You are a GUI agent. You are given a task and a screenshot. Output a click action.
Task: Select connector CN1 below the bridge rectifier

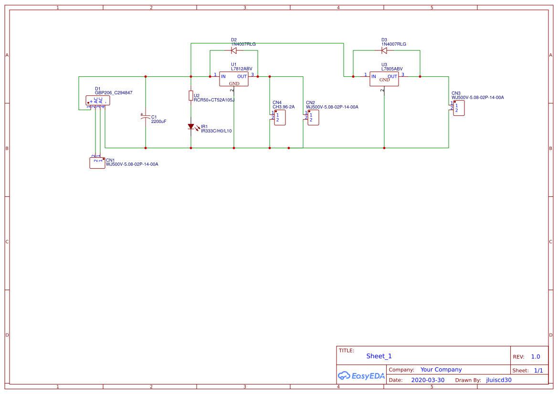(x=97, y=162)
